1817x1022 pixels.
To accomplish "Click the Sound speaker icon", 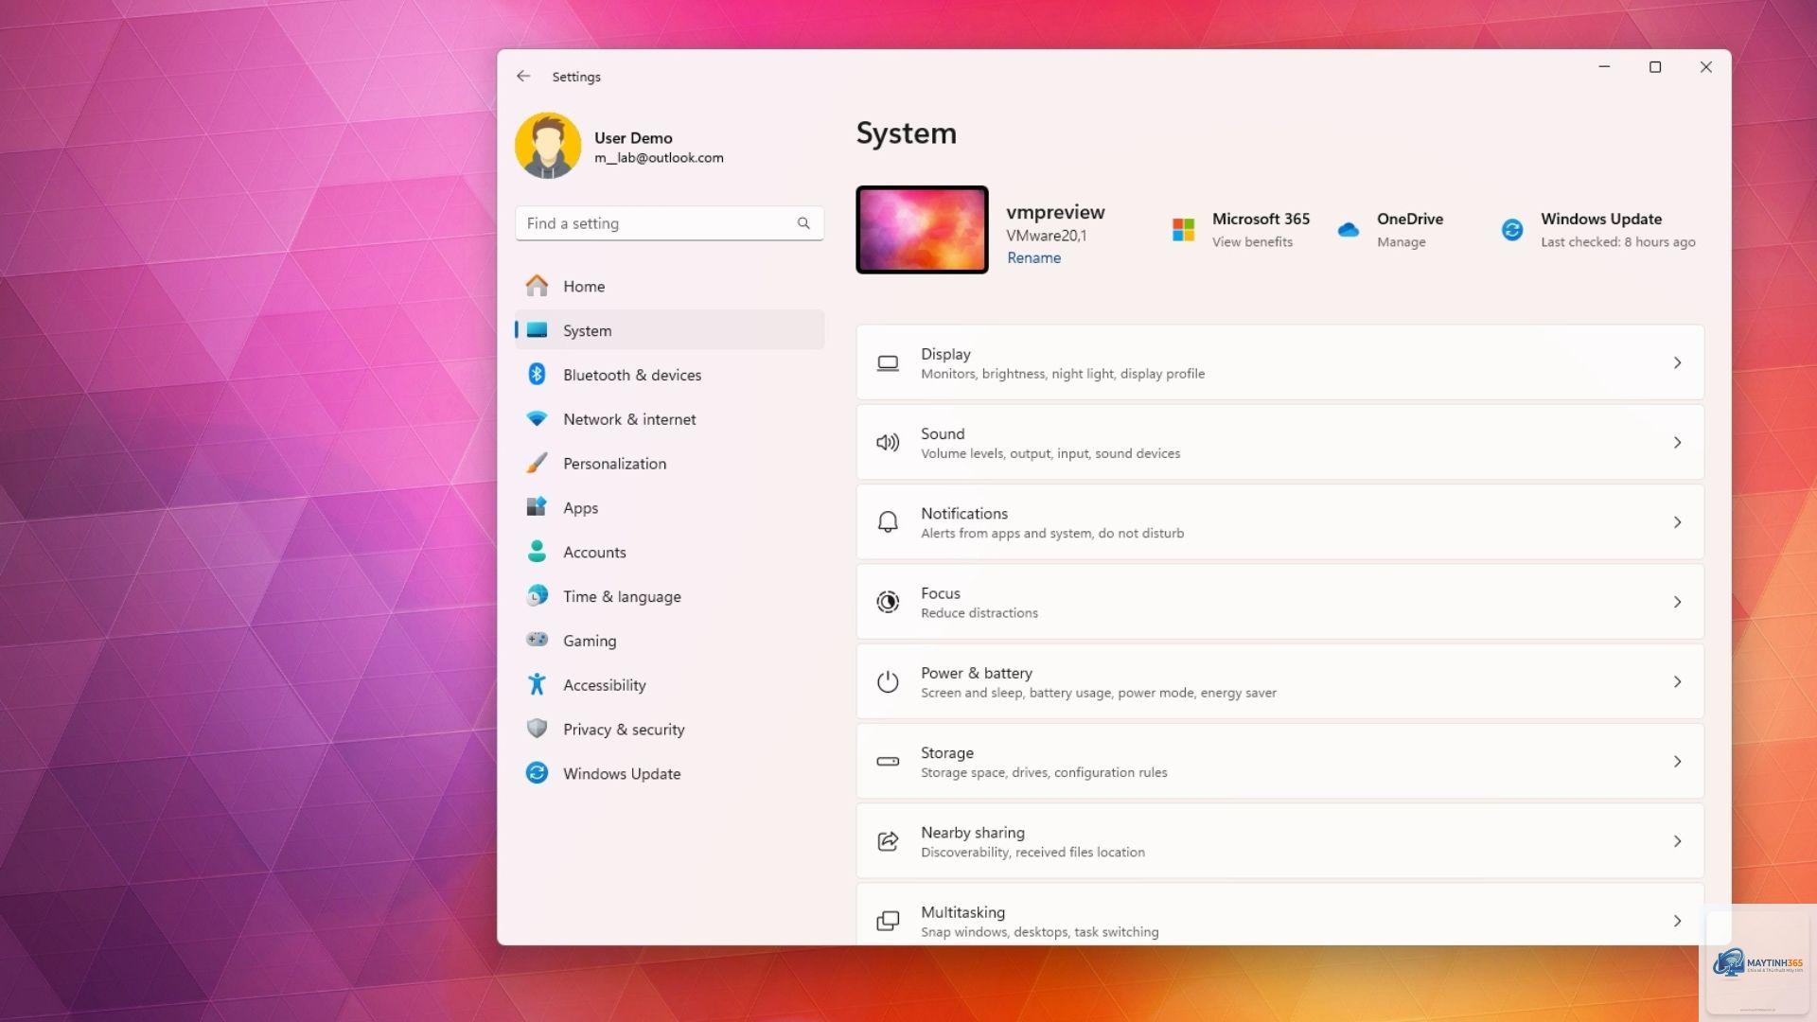I will [x=888, y=443].
